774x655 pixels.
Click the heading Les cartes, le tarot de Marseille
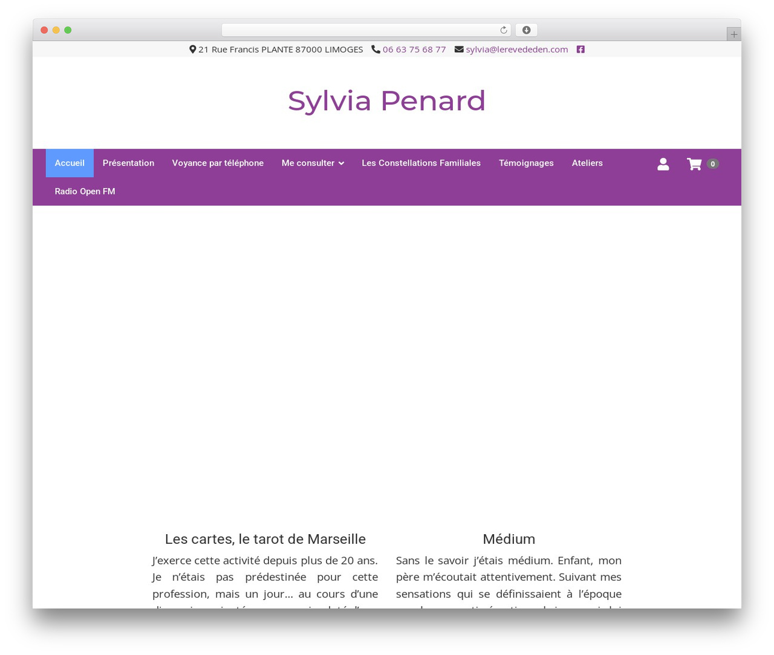pyautogui.click(x=265, y=539)
